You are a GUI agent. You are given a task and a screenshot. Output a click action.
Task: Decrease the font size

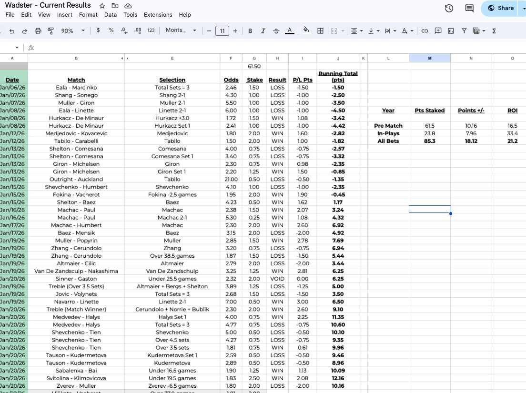[209, 31]
